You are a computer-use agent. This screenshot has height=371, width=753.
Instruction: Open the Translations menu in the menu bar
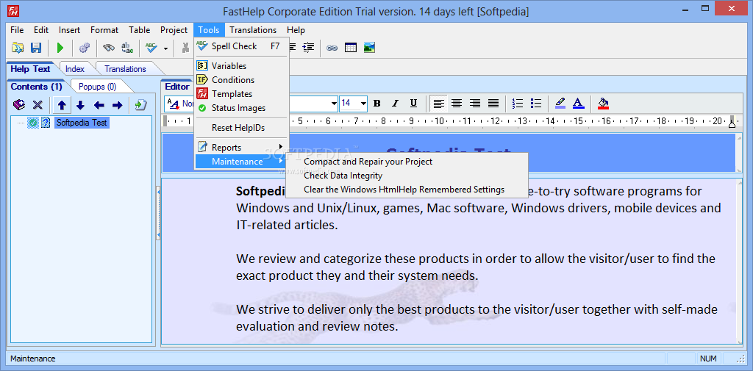[253, 30]
